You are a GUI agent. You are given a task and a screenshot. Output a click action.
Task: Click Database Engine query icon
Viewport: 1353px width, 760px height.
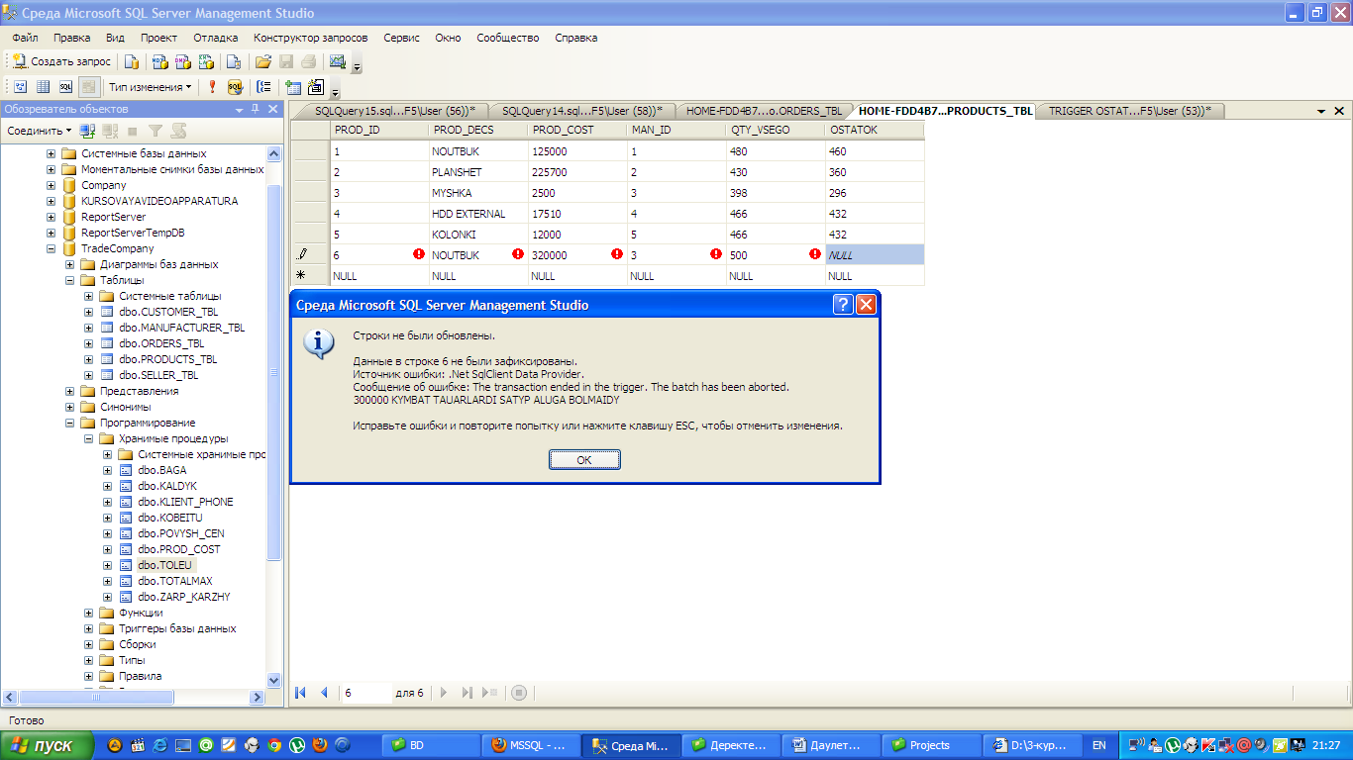pyautogui.click(x=132, y=61)
